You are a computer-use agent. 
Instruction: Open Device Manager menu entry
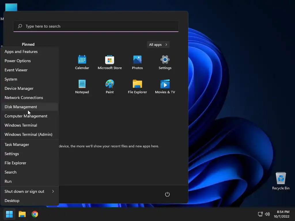coord(30,88)
